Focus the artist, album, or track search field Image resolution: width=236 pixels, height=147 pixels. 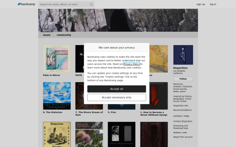point(66,4)
